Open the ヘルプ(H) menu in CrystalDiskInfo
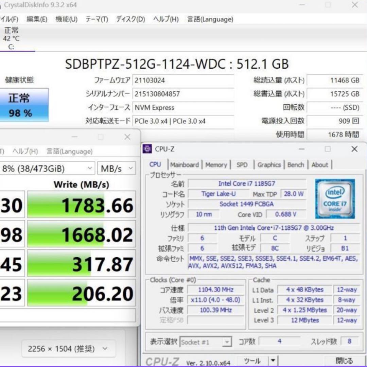367x367 pixels. (x=166, y=19)
